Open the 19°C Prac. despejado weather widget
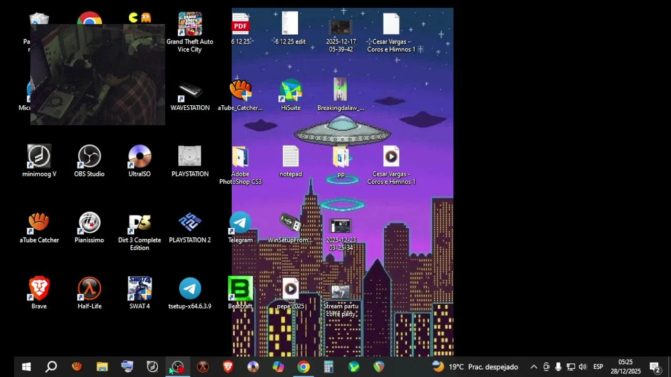 [475, 367]
